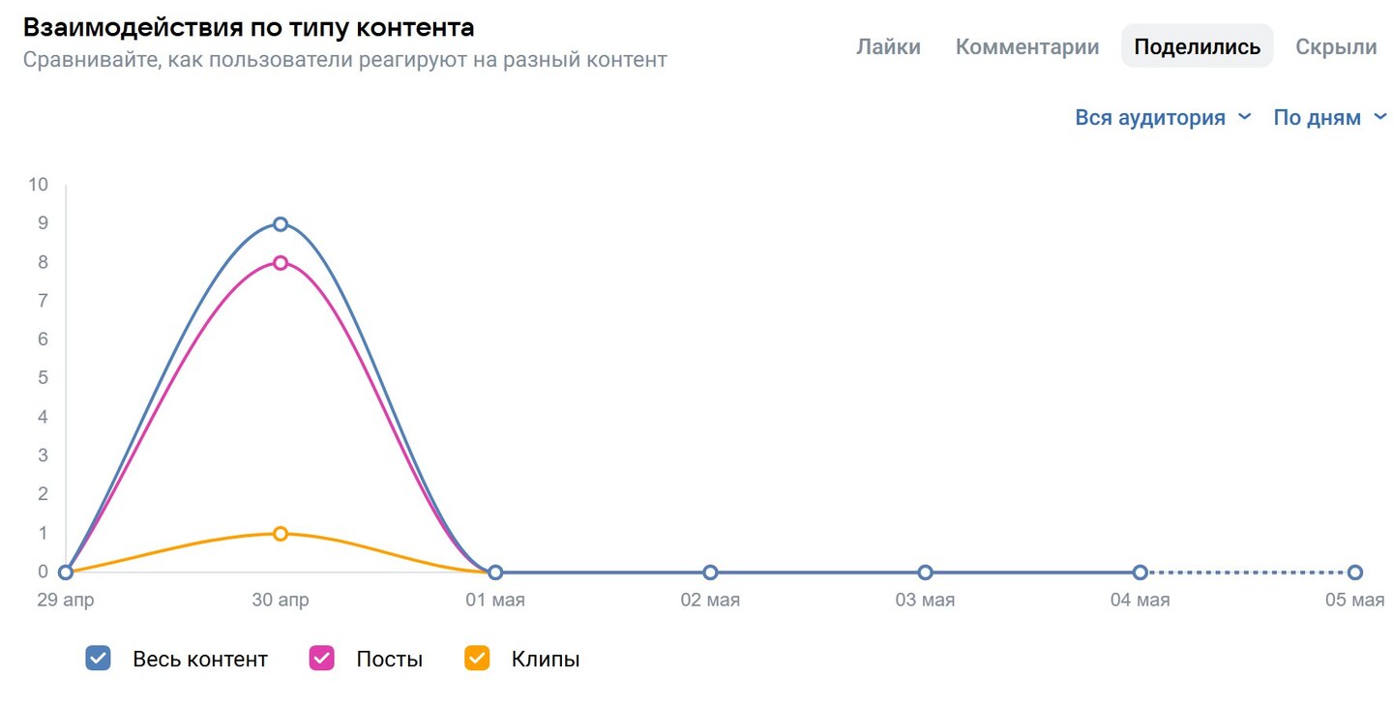Screen dimensions: 1393x705
Task: Select the last data point at 05 мая
Action: tap(1355, 573)
